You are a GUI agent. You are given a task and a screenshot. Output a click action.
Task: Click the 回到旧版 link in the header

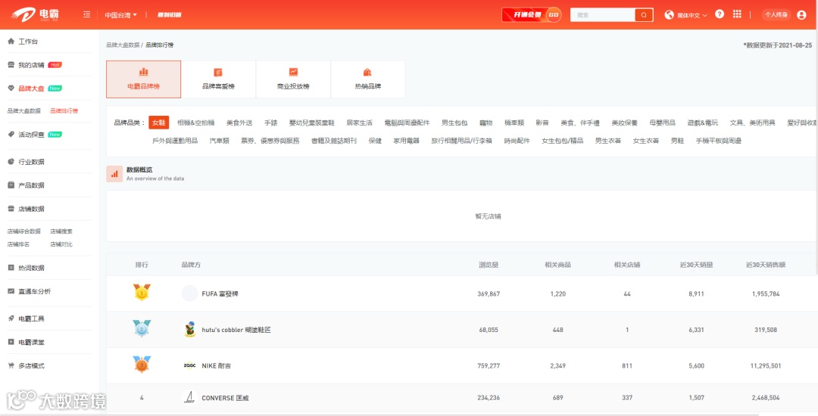[x=169, y=15]
